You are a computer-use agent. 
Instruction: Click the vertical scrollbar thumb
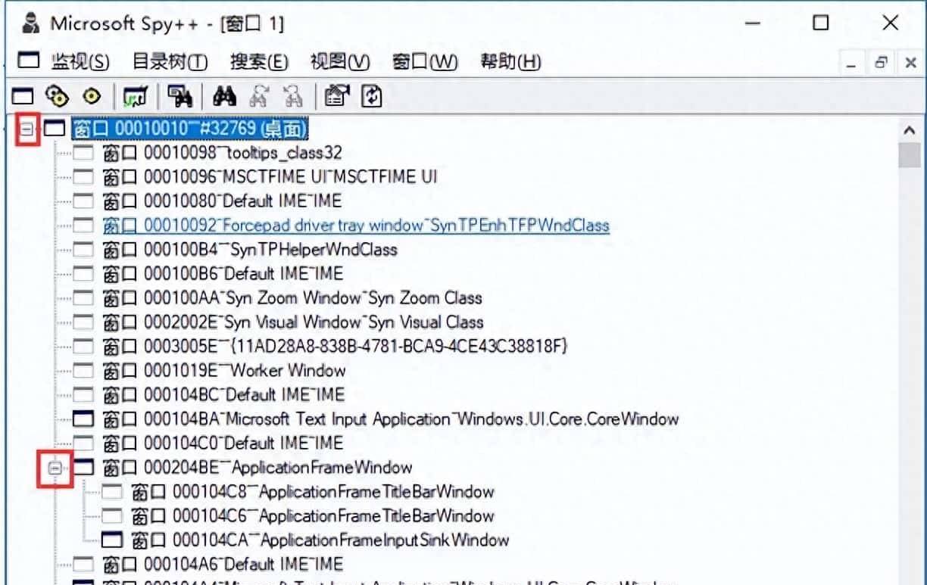pyautogui.click(x=910, y=154)
